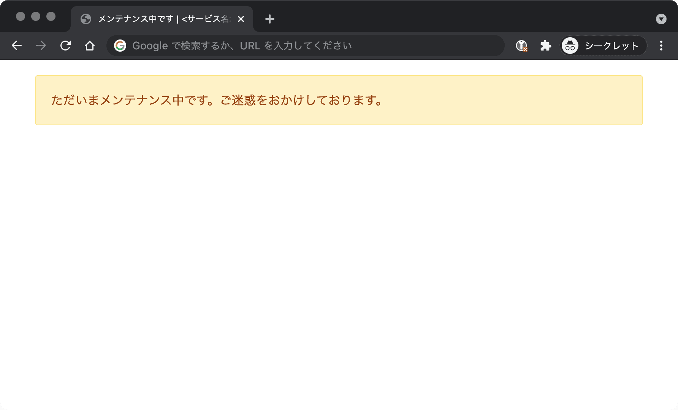Focus the URL search input field
Image resolution: width=678 pixels, height=410 pixels.
pyautogui.click(x=304, y=46)
